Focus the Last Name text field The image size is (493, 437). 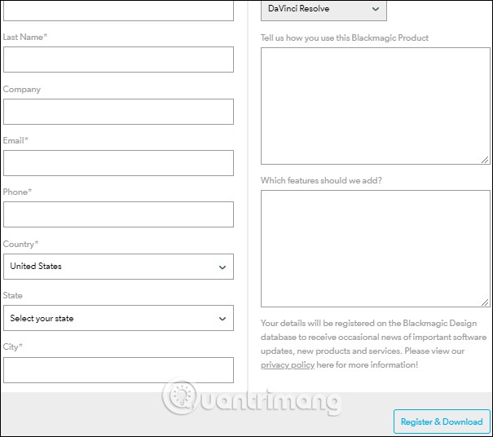(x=118, y=60)
